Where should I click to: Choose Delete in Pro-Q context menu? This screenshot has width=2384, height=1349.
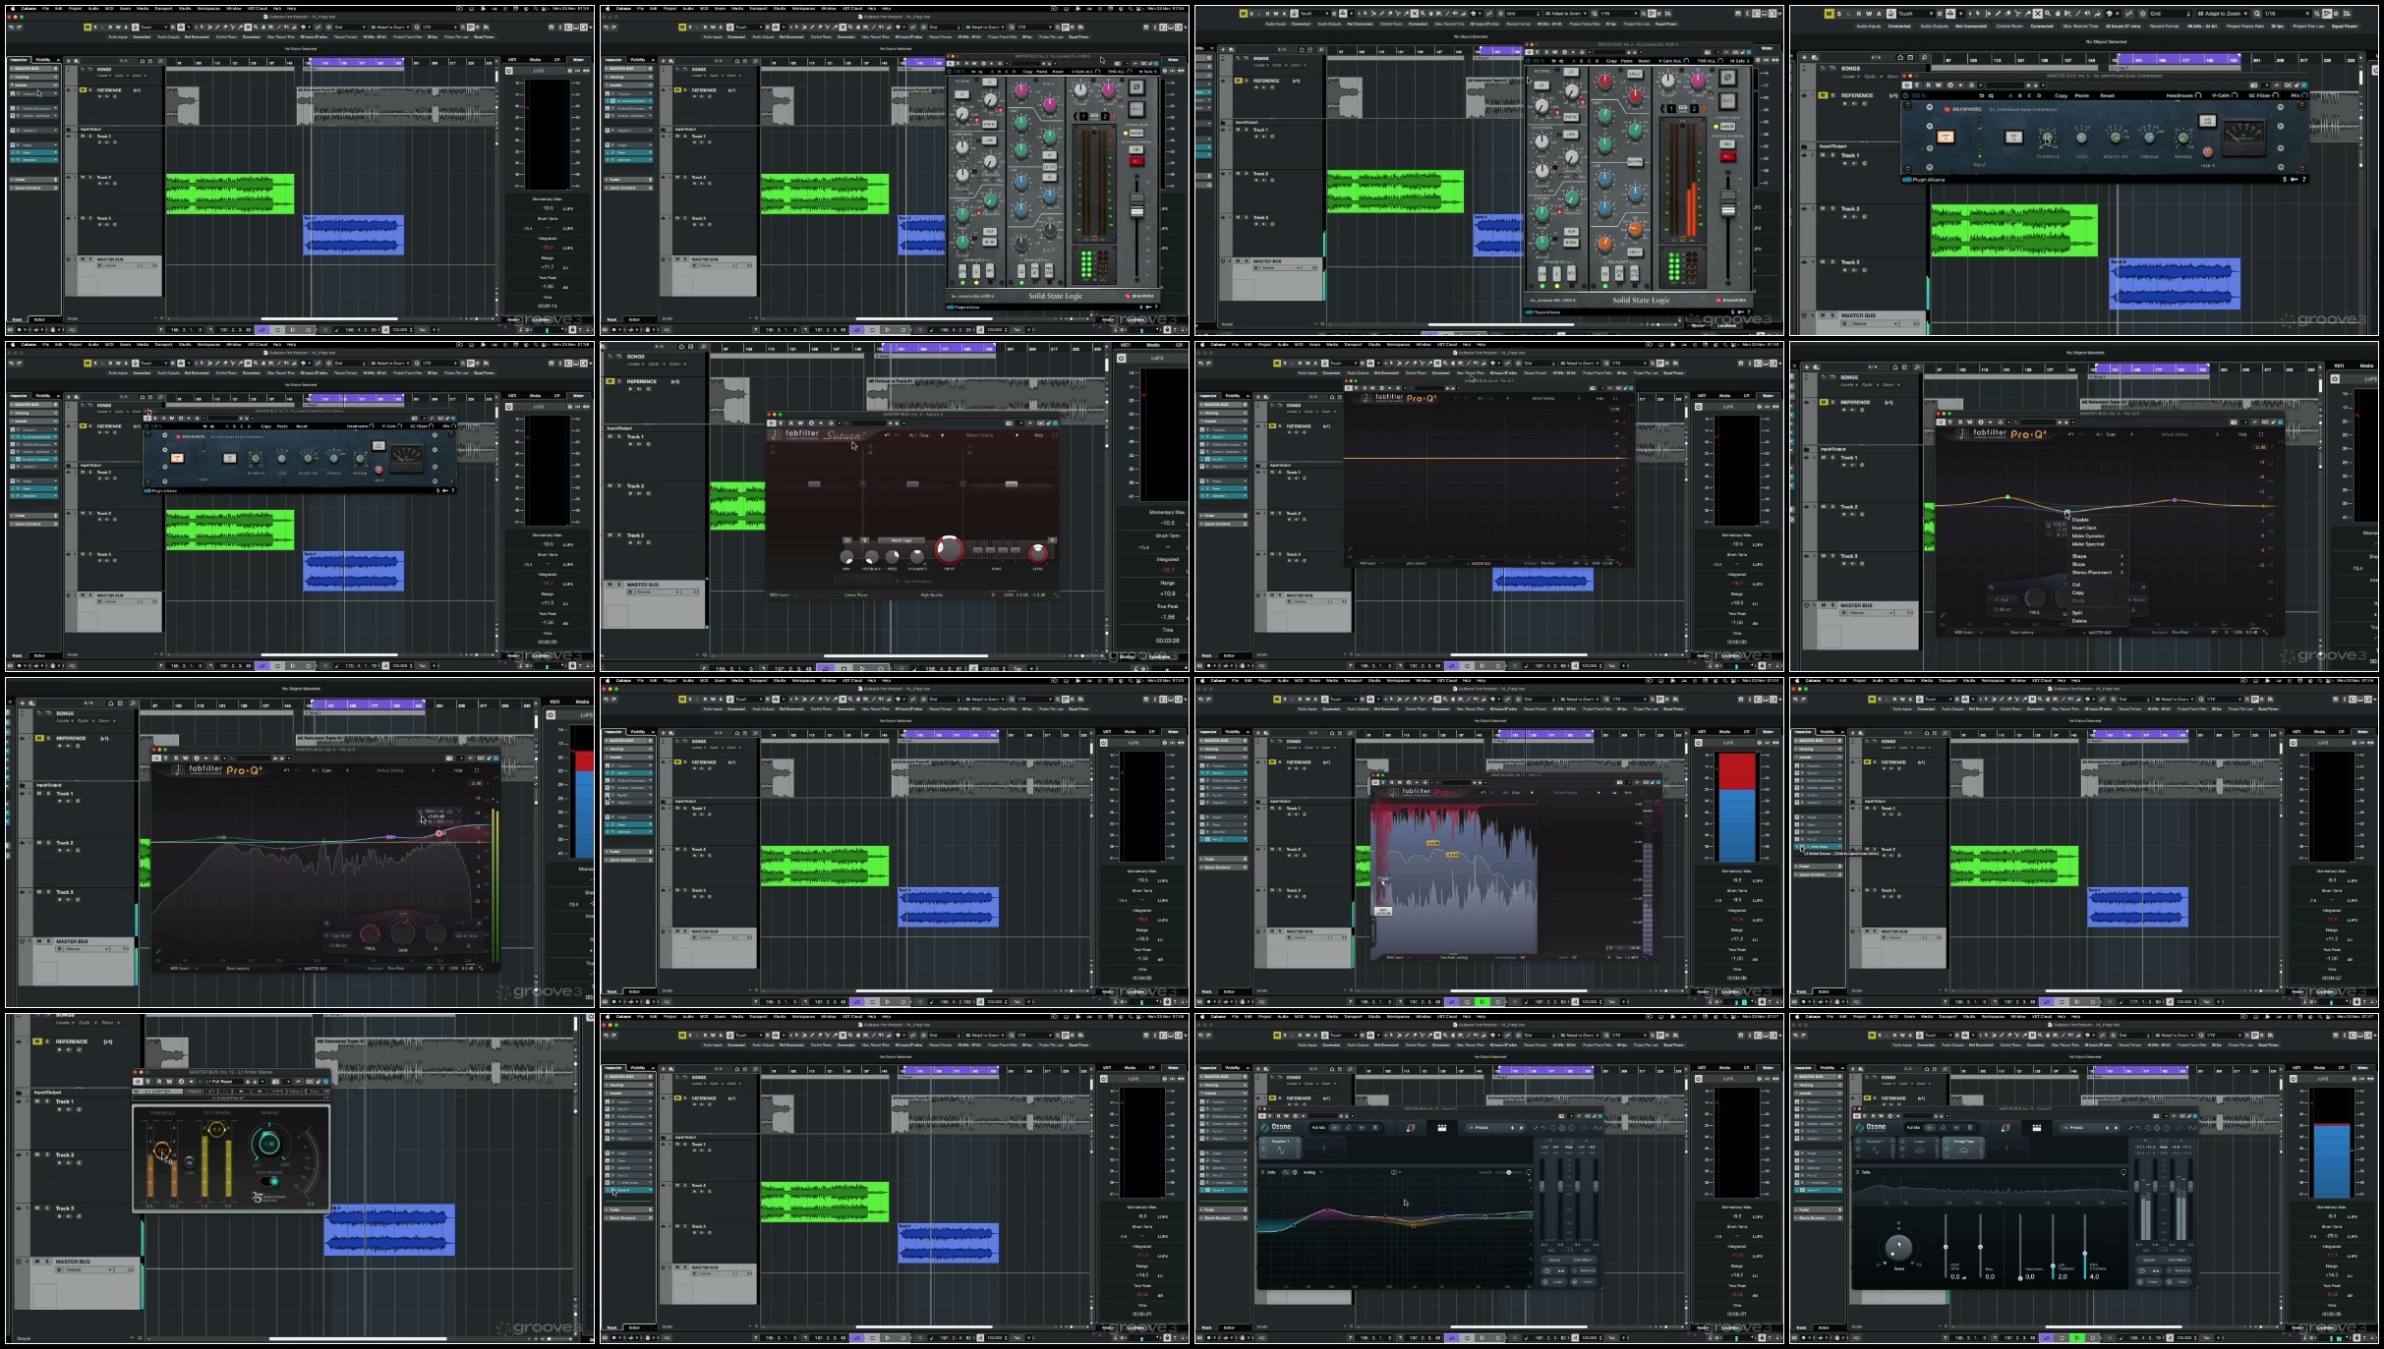point(2079,621)
